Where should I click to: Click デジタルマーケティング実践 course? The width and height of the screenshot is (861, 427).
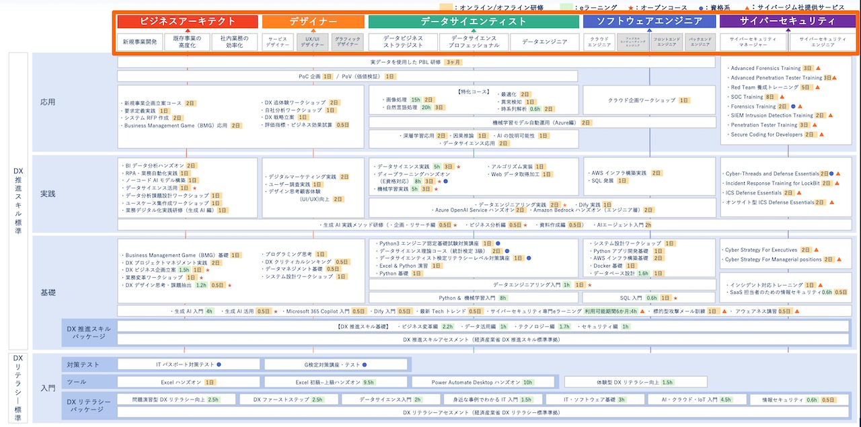pyautogui.click(x=301, y=177)
